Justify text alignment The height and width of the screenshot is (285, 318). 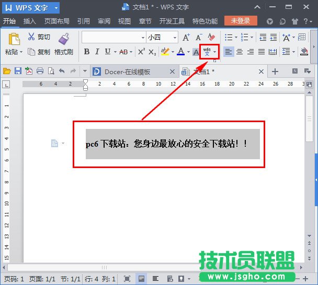tap(262, 52)
